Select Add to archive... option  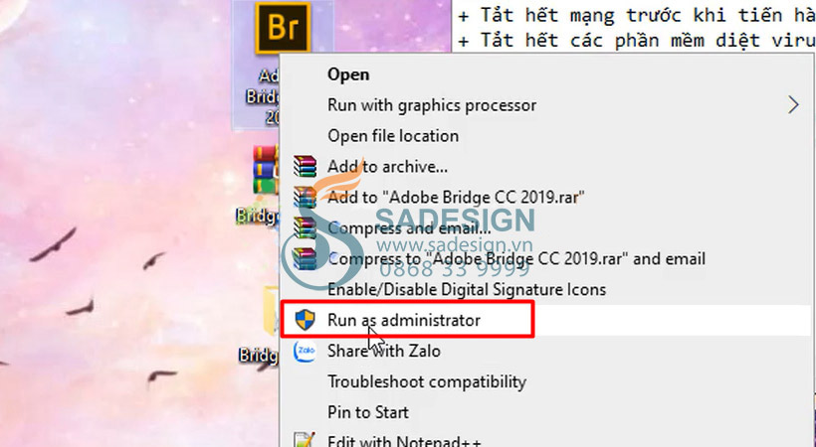pyautogui.click(x=387, y=167)
